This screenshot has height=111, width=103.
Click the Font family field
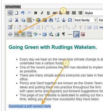[84, 20]
